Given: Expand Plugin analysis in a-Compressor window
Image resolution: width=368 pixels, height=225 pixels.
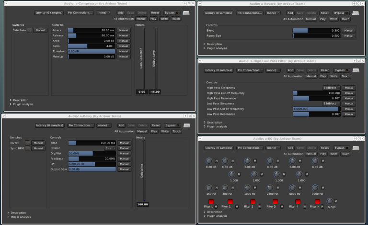Looking at the screenshot, I should tap(23, 104).
